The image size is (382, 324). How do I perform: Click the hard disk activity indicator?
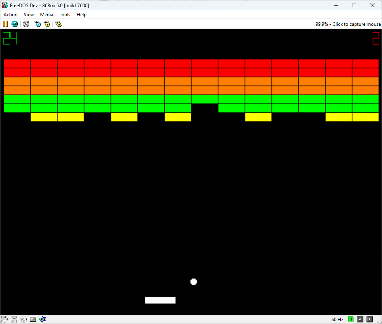(33, 319)
